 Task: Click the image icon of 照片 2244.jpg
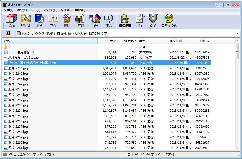pyautogui.click(x=6, y=68)
